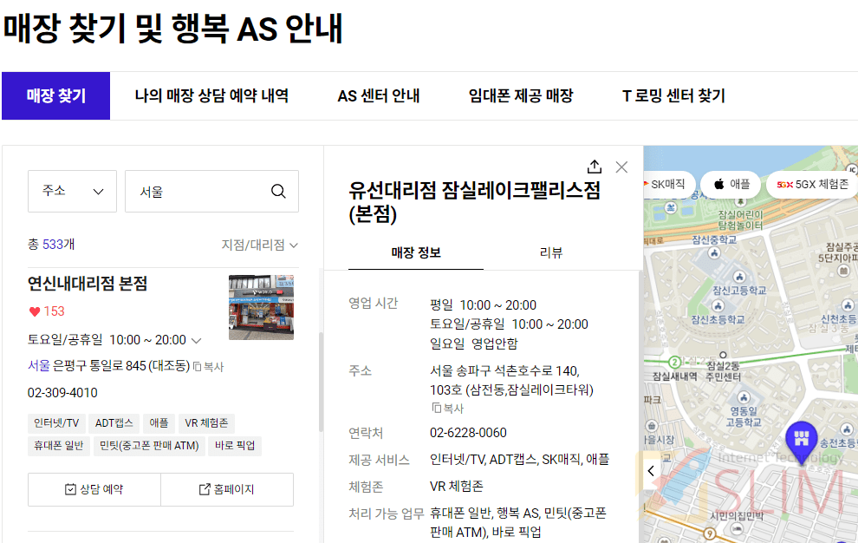858x543 pixels.
Task: Click the 총 533개 result count
Action: (x=51, y=245)
